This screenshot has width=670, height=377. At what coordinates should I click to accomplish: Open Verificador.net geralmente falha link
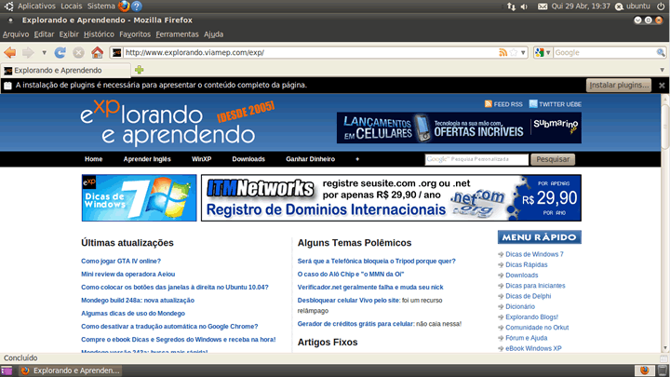coord(370,288)
